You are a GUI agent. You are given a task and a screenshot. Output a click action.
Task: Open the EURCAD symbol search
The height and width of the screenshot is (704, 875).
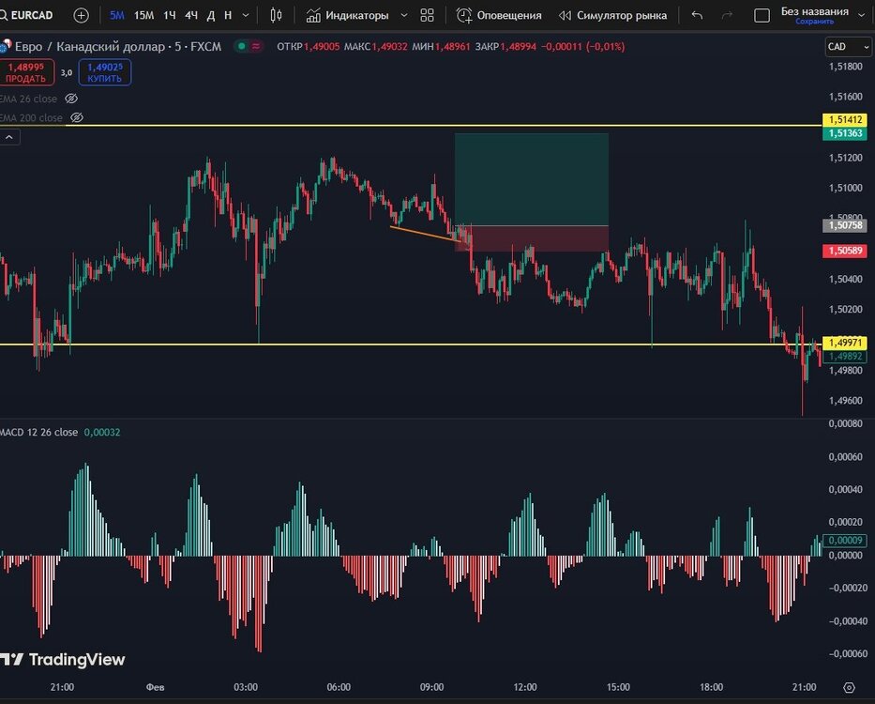pyautogui.click(x=27, y=15)
